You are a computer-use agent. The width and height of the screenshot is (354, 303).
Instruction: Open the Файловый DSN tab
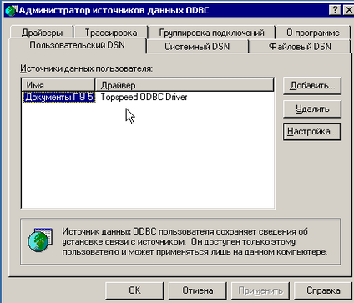pos(300,46)
